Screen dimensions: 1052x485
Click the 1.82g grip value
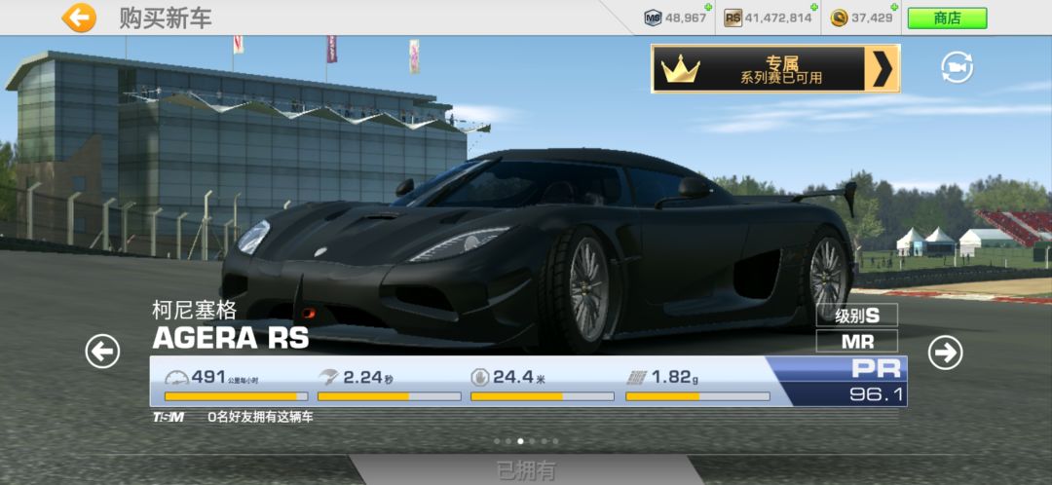pos(675,378)
